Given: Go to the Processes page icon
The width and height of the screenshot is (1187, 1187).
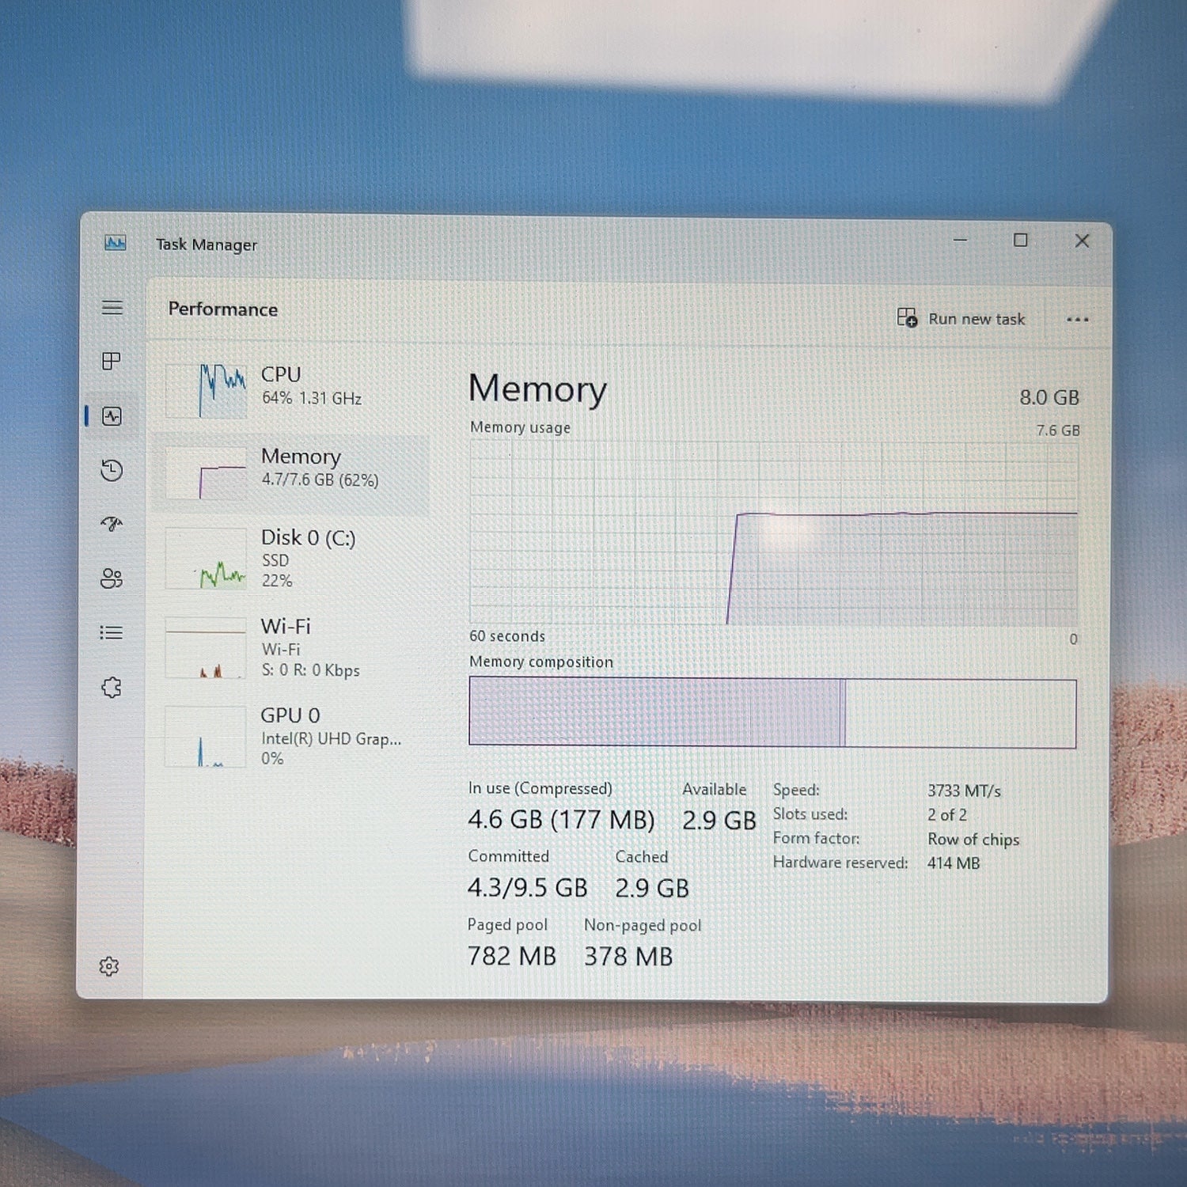Looking at the screenshot, I should click(x=112, y=362).
